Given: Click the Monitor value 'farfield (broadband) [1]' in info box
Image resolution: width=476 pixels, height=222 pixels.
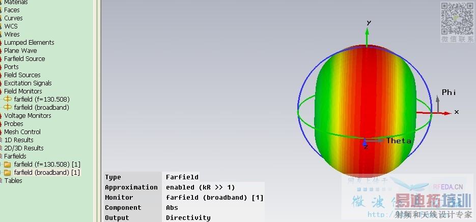Looking at the screenshot, I should [x=215, y=198].
